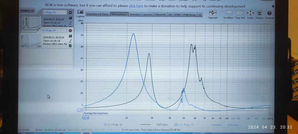Image resolution: width=298 pixels, height=134 pixels.
Task: Click the 10,49 frequency start value box
Action: [x=86, y=118]
